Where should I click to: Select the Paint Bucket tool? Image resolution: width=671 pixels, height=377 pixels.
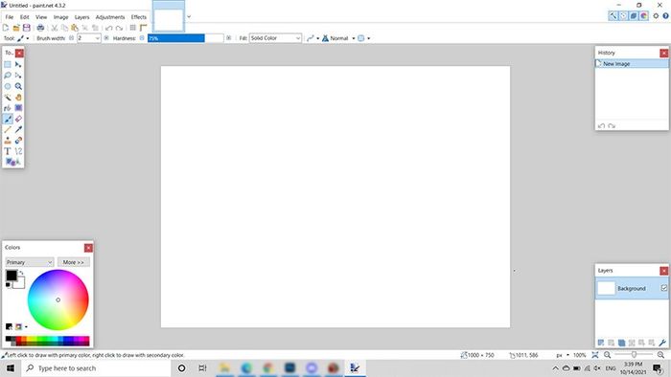[8, 108]
